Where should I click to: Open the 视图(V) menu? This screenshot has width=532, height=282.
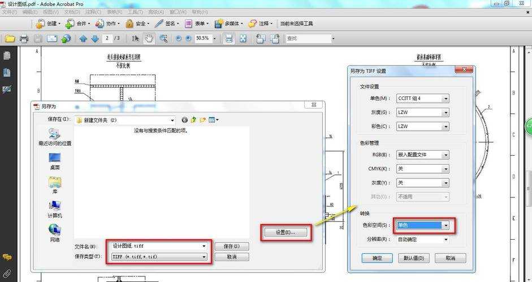pos(50,12)
